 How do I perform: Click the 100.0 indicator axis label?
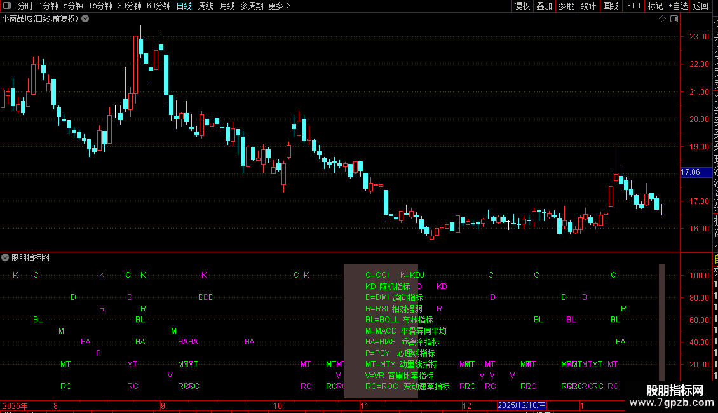(x=699, y=275)
